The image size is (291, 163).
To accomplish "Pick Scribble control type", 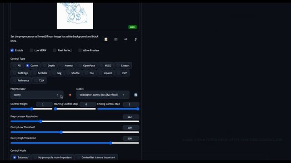I will click(40, 73).
